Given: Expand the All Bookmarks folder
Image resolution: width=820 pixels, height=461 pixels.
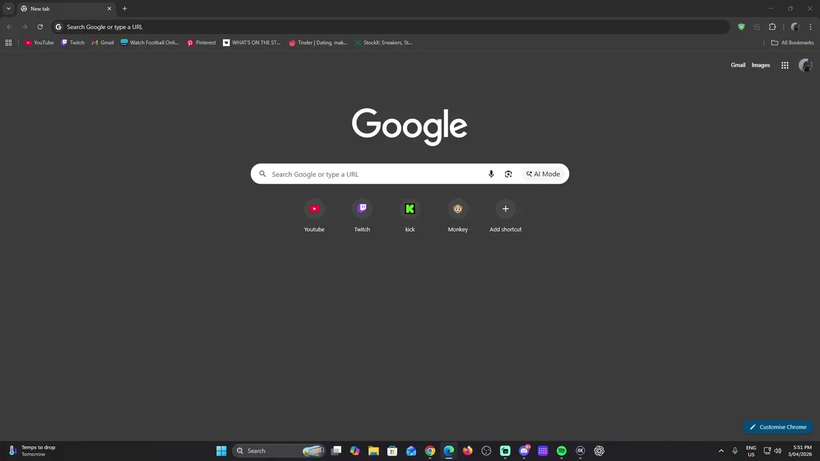Looking at the screenshot, I should pyautogui.click(x=792, y=43).
